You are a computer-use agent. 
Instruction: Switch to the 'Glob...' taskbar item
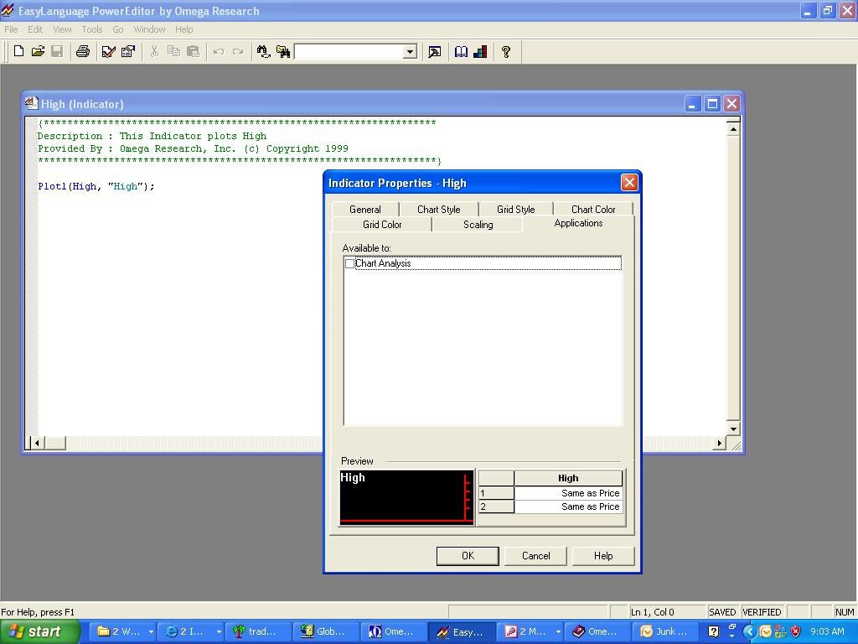324,631
